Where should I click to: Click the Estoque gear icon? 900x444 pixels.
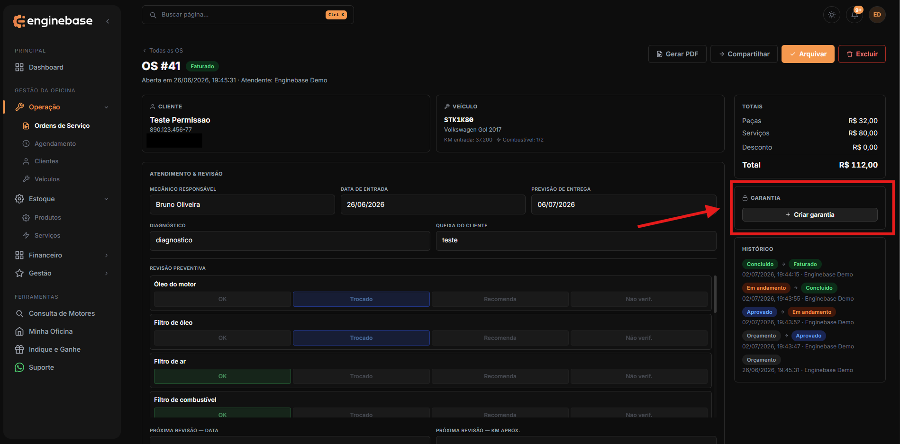pos(19,199)
